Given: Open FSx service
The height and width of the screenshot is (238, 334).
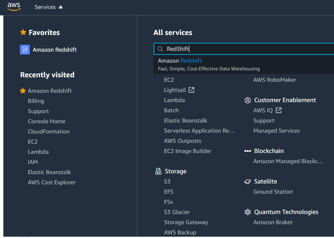Looking at the screenshot, I should pyautogui.click(x=169, y=202).
